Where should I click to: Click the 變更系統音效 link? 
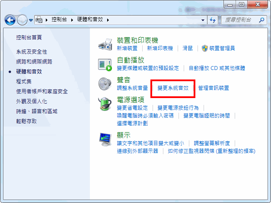(x=173, y=88)
